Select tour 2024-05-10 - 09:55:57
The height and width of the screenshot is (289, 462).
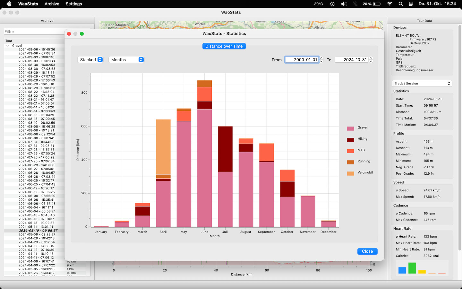click(38, 231)
